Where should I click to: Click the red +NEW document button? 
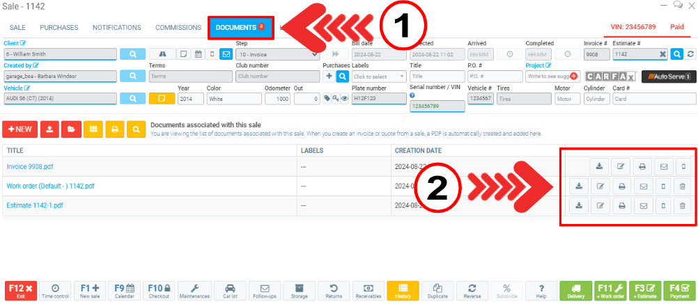20,129
